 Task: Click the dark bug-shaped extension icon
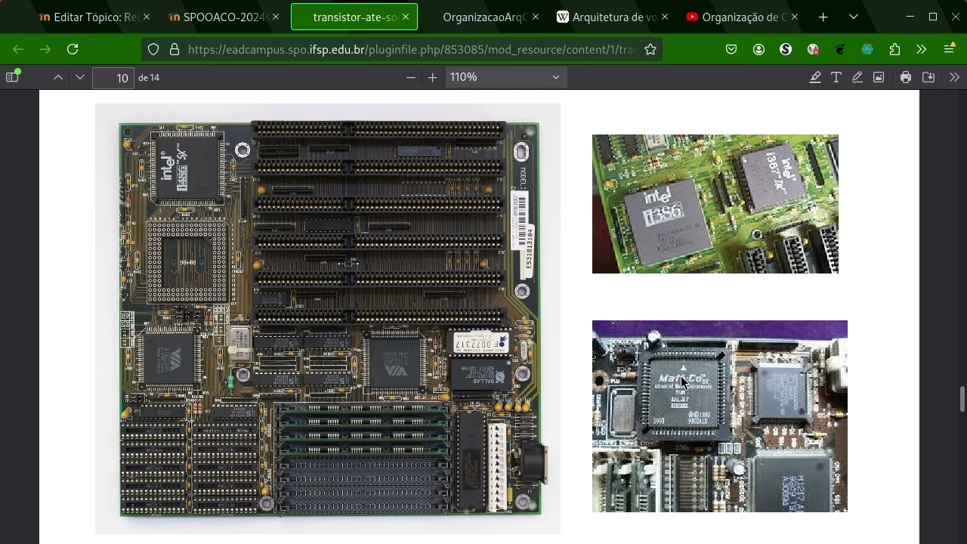[x=840, y=49]
